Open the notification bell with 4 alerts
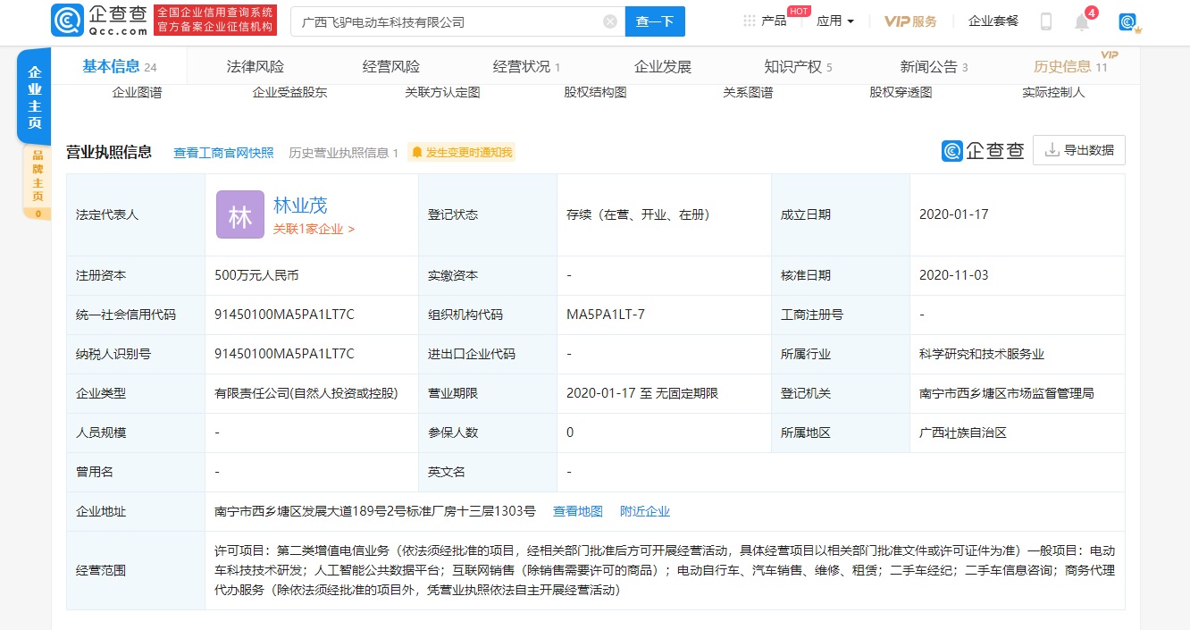Image resolution: width=1190 pixels, height=630 pixels. tap(1083, 21)
